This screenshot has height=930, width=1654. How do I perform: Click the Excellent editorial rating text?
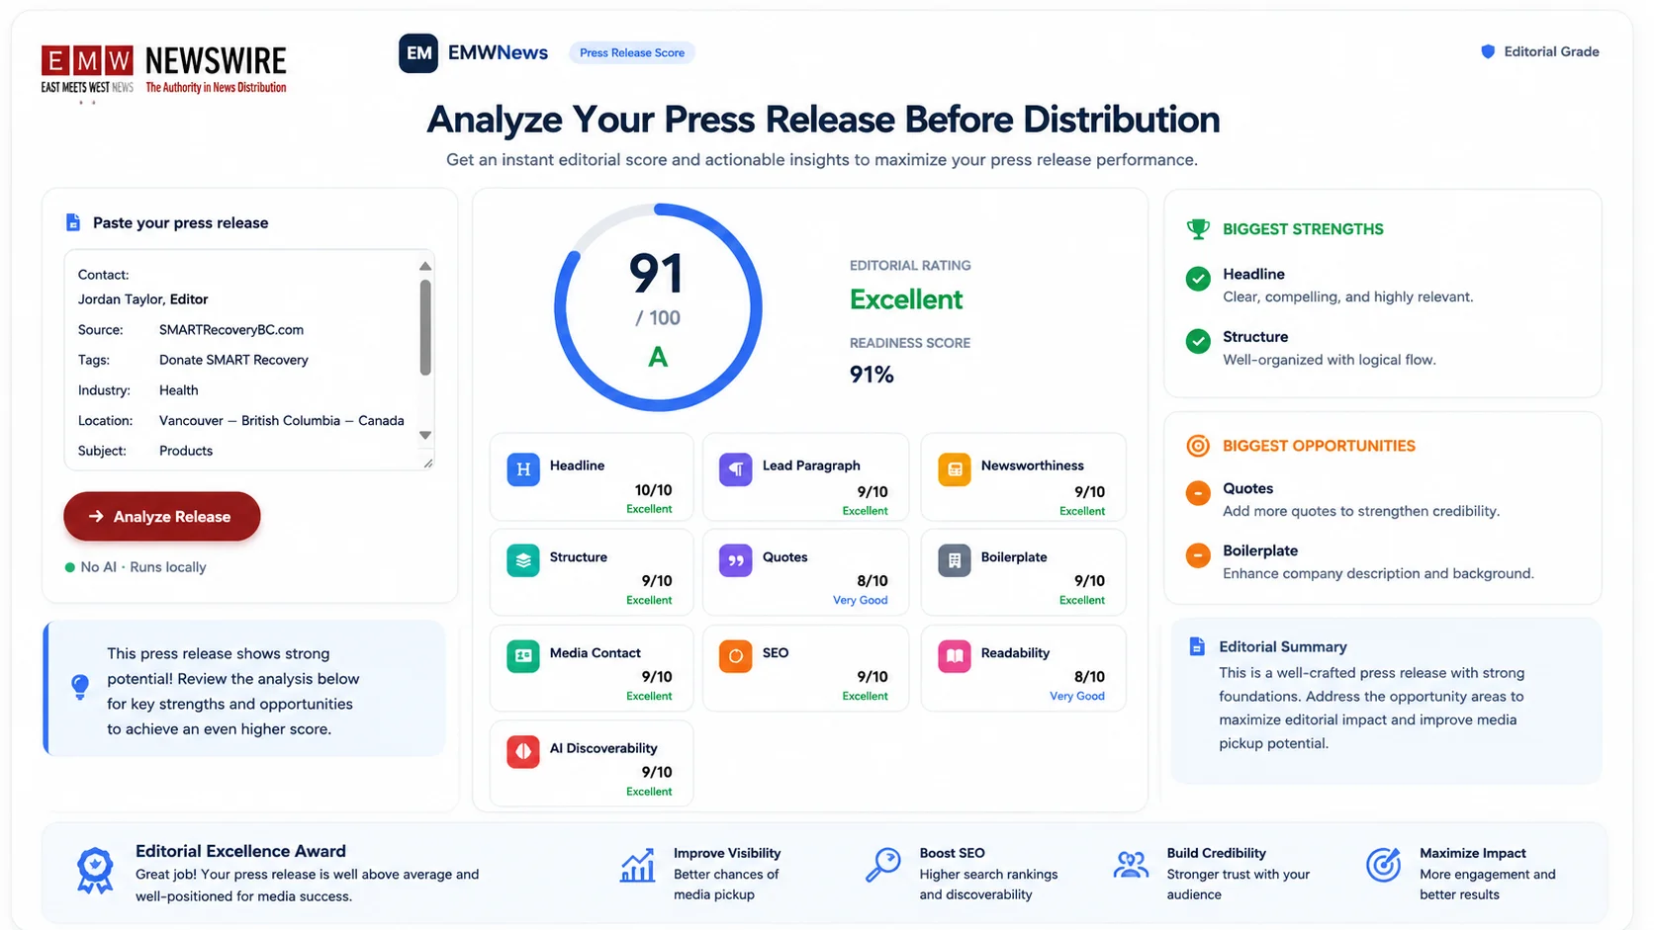[x=906, y=299]
